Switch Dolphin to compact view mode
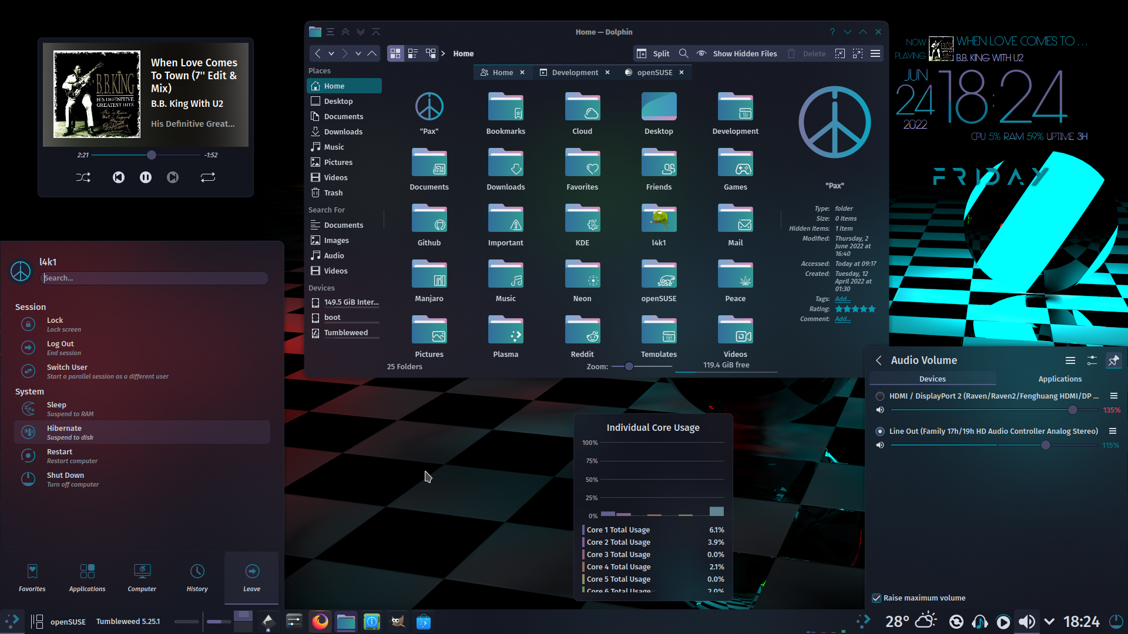1128x634 pixels. click(413, 53)
